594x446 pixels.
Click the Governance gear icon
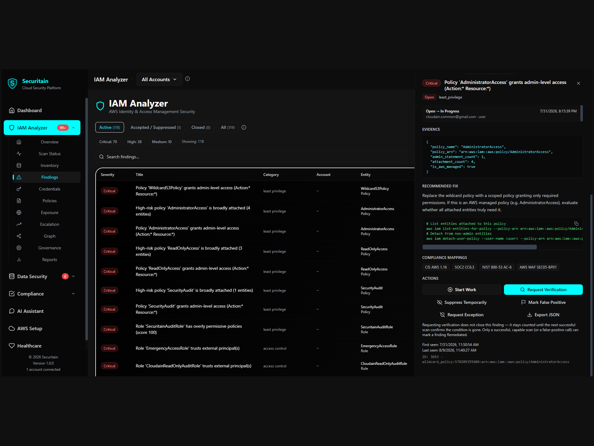point(19,248)
